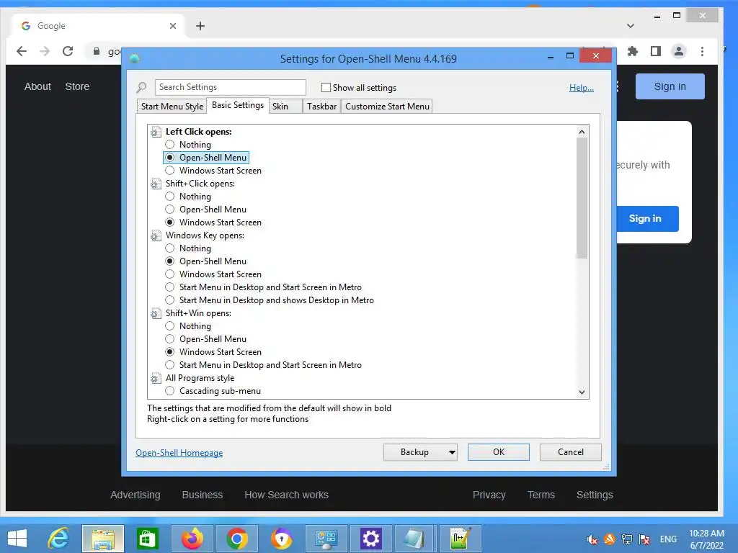738x553 pixels.
Task: Open a new Chrome tab with plus button
Action: click(200, 26)
